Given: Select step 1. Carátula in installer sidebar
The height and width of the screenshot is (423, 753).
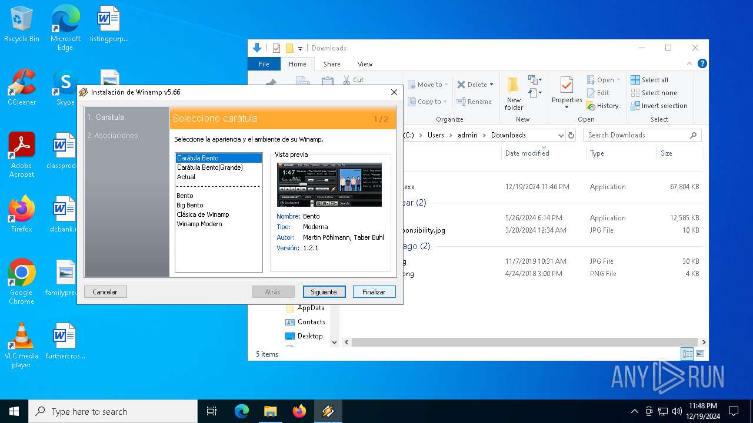Looking at the screenshot, I should [x=105, y=117].
